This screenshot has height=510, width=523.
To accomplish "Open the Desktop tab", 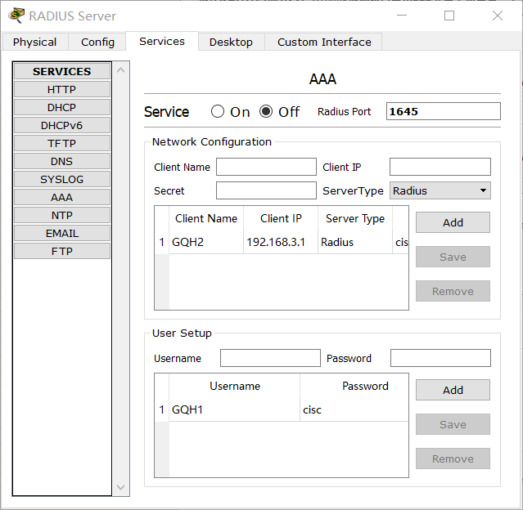I will pyautogui.click(x=231, y=42).
